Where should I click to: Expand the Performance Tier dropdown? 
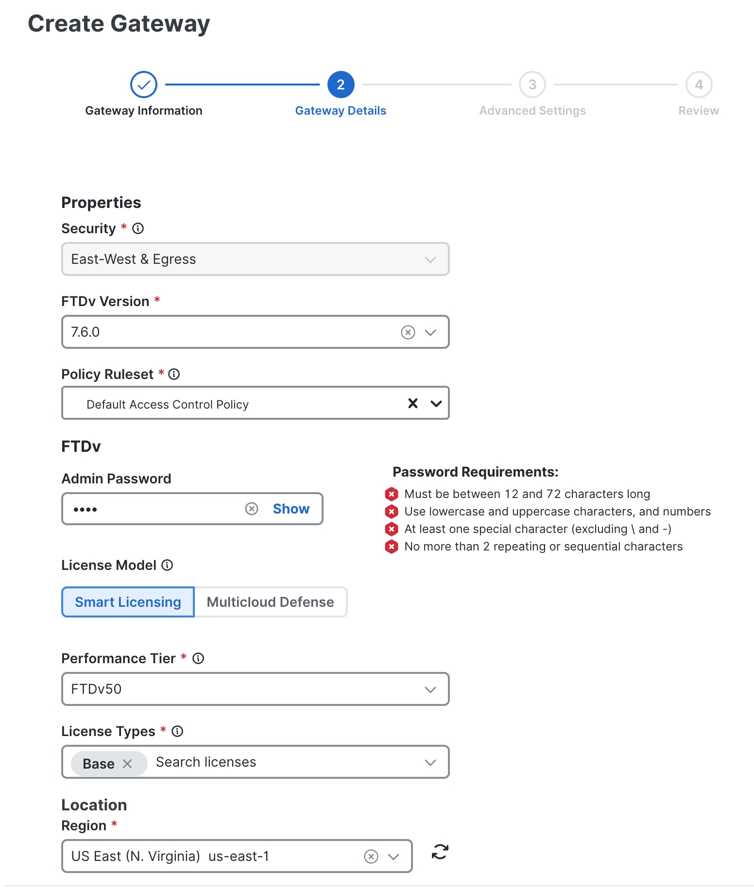429,688
